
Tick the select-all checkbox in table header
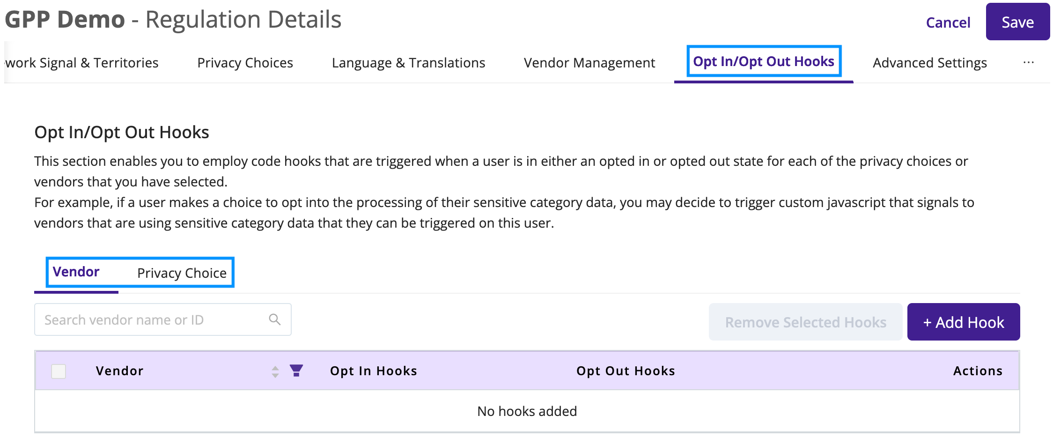click(59, 371)
